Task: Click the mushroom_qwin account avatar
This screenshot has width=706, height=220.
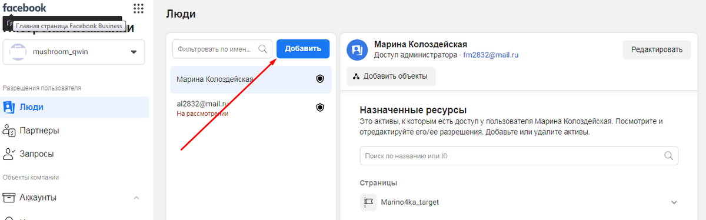Action: coord(18,52)
